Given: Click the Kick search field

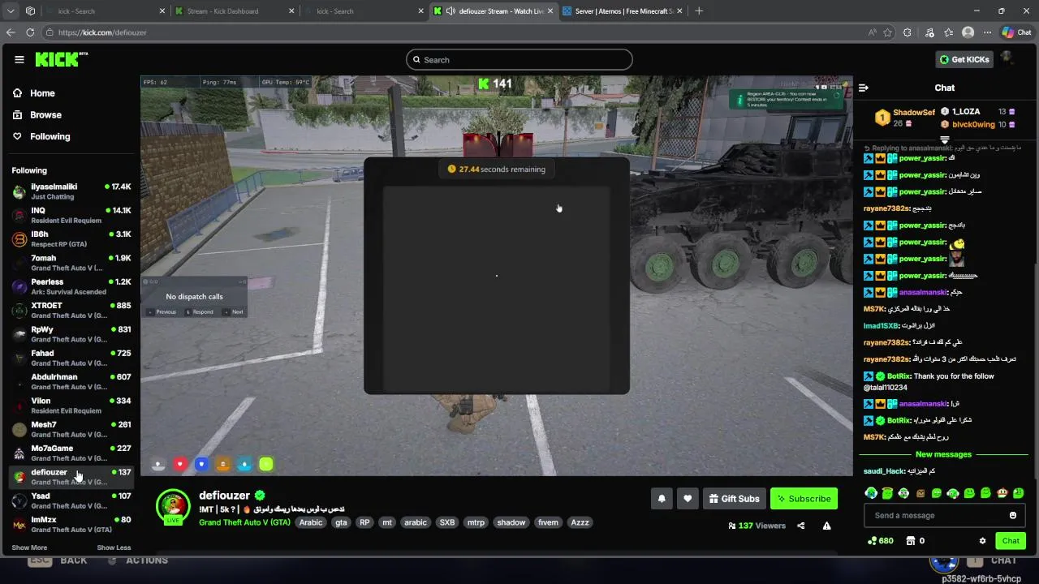Looking at the screenshot, I should coord(519,59).
